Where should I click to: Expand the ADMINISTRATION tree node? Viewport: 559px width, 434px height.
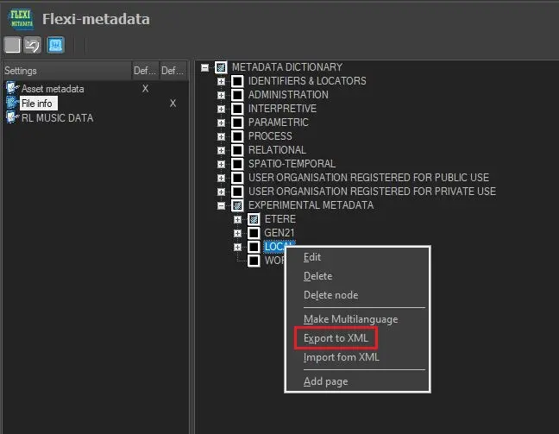click(222, 95)
